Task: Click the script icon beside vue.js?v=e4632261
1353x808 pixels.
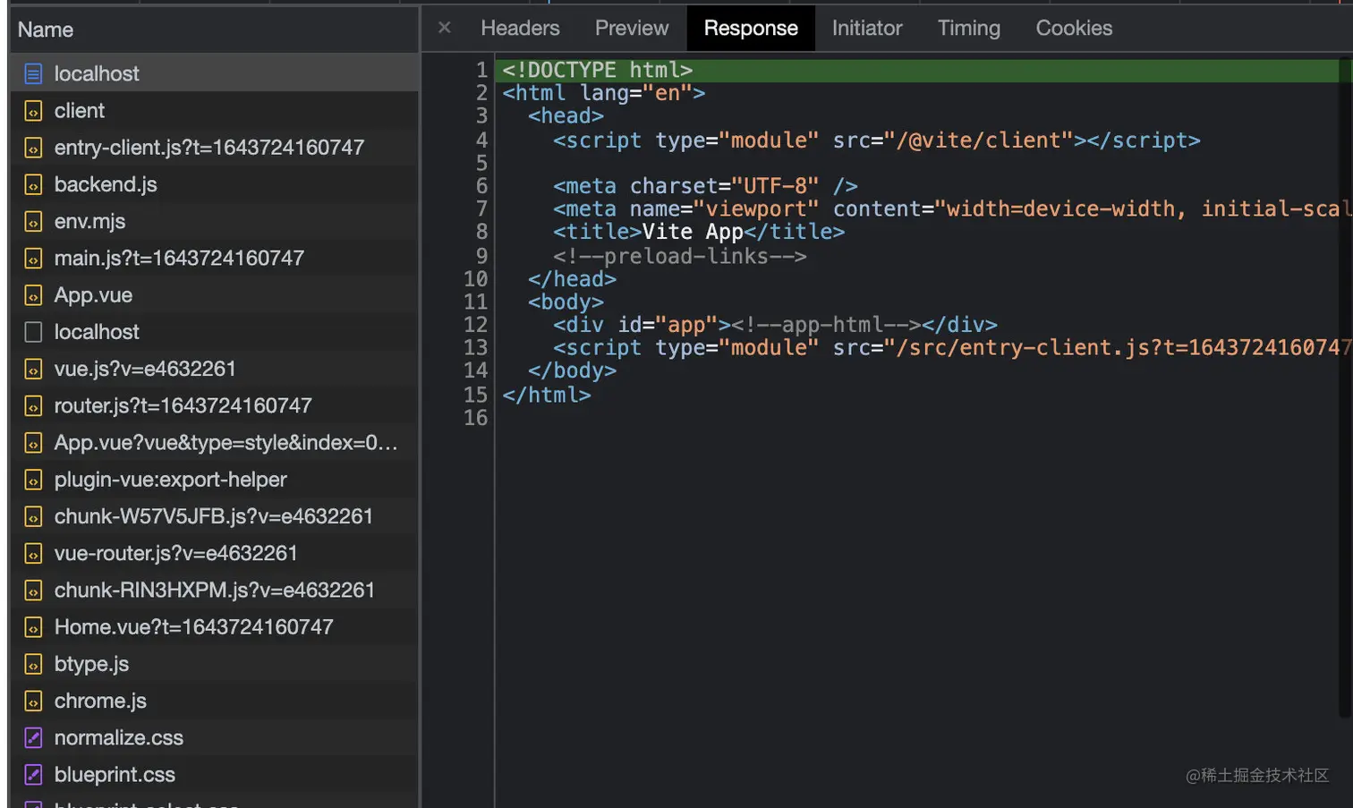Action: coord(33,369)
